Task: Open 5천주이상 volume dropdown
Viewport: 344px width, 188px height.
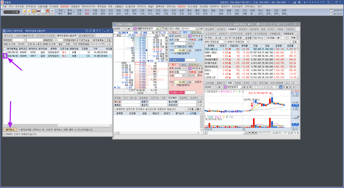Action: click(265, 38)
